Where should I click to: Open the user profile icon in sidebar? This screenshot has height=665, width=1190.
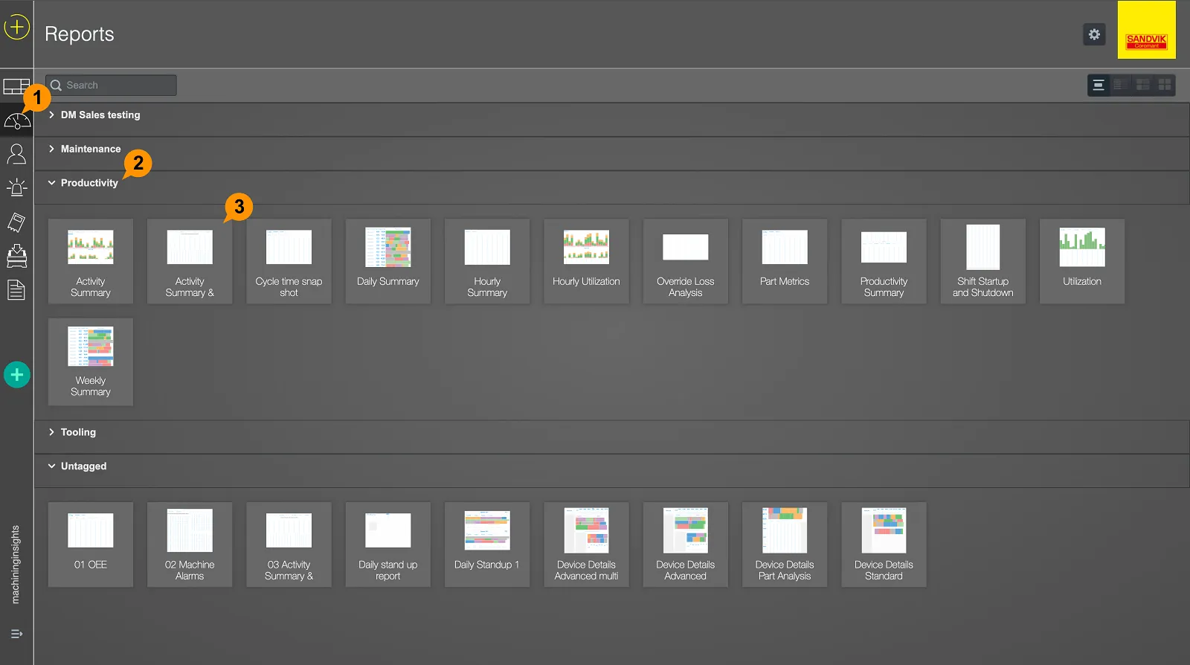coord(16,154)
